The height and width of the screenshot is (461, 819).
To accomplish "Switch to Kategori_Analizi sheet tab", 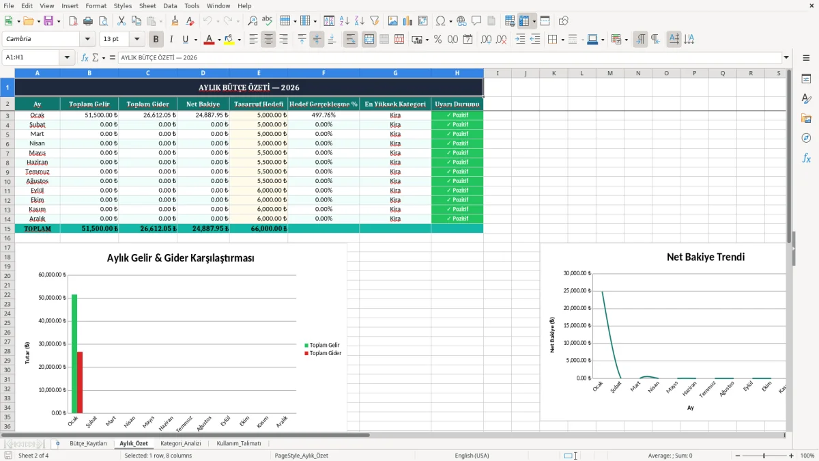I will (180, 443).
